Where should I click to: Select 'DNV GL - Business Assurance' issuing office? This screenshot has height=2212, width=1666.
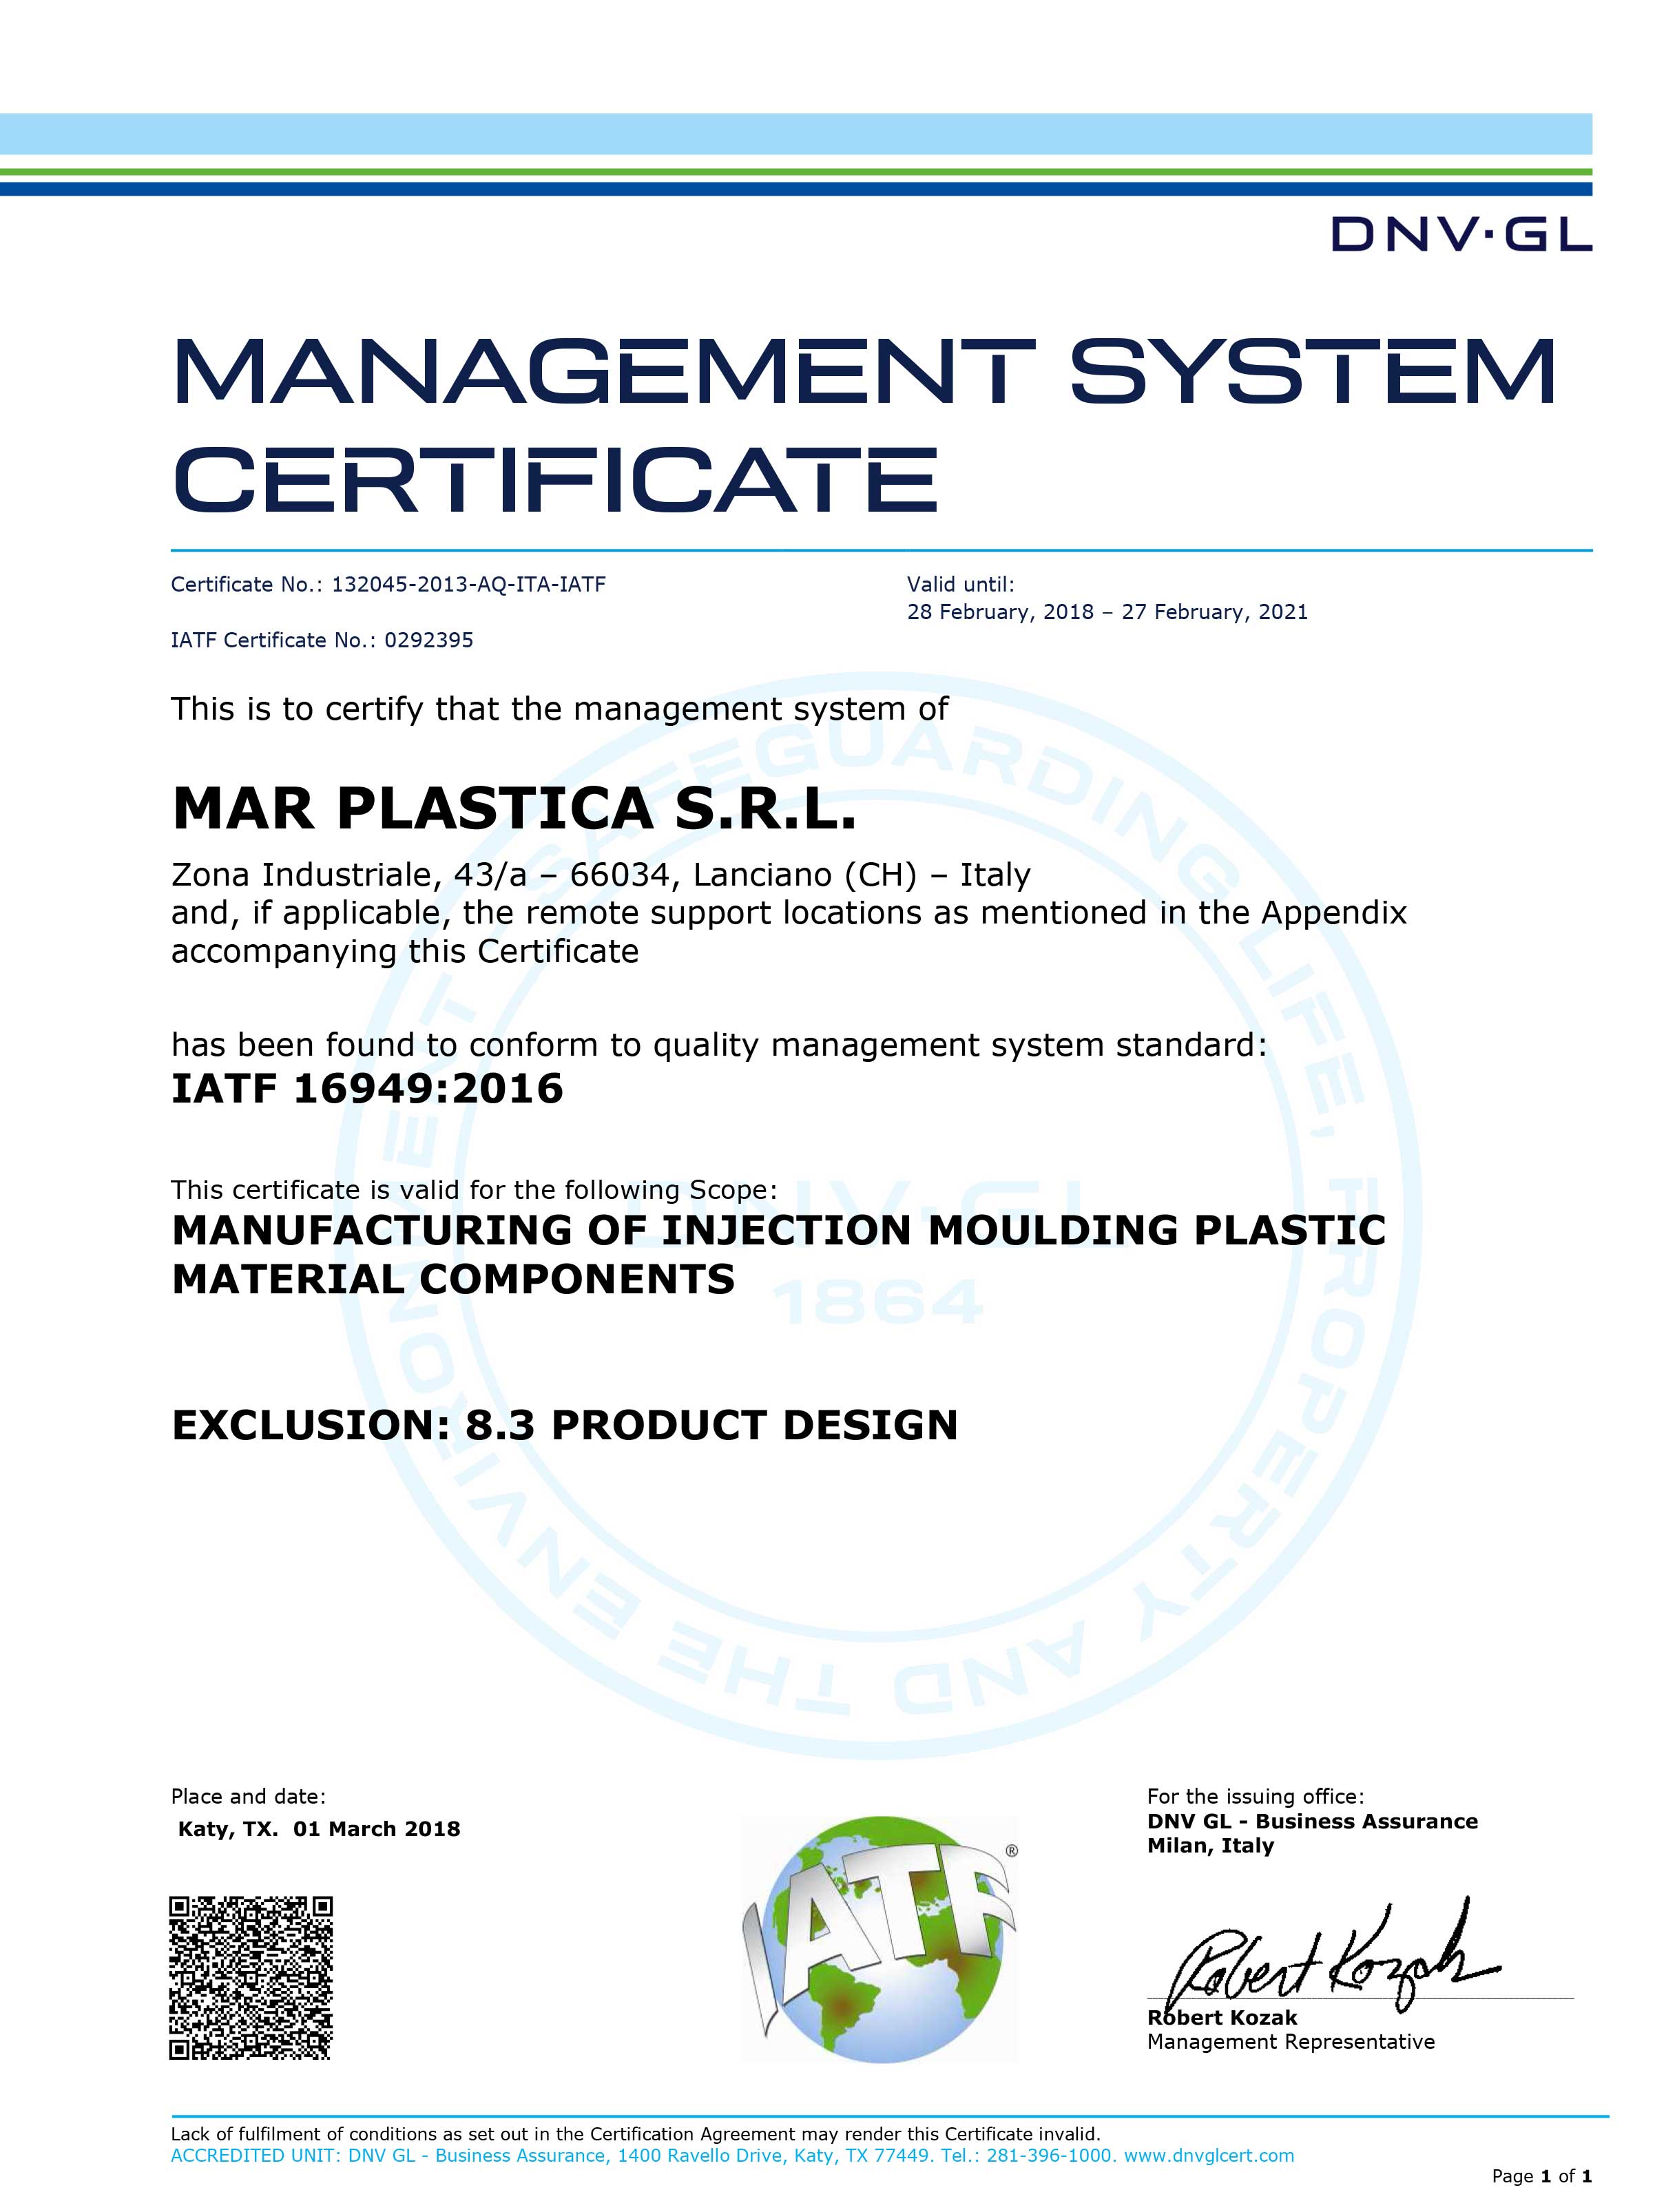coord(1313,1821)
